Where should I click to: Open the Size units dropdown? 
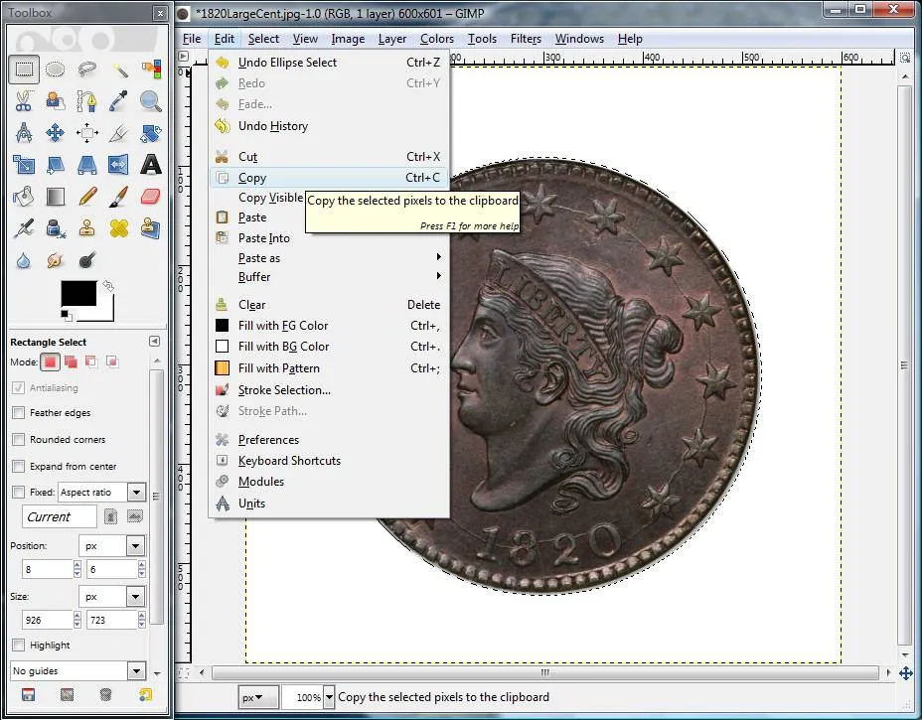pos(136,597)
